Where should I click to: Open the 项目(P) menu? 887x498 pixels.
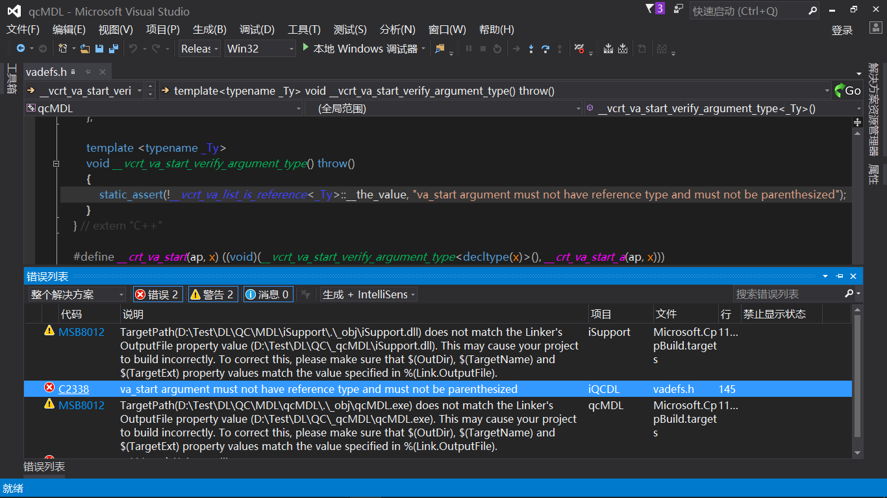pos(163,30)
